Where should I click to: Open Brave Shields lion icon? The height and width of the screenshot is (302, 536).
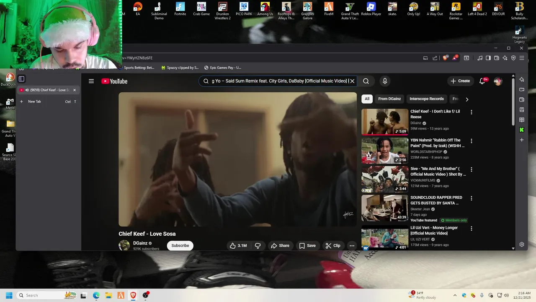(445, 58)
